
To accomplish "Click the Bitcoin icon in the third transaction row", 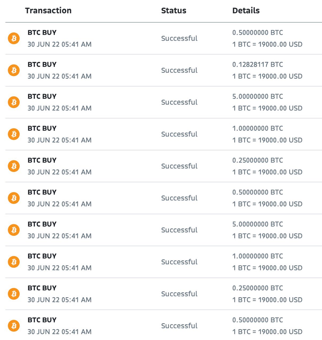I will click(x=14, y=102).
